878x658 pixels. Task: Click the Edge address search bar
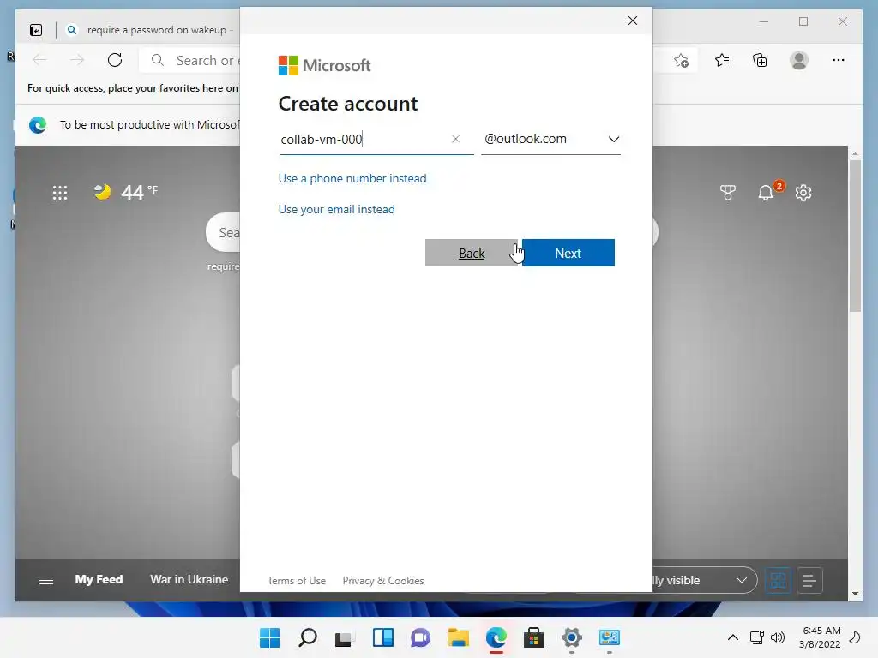(189, 60)
